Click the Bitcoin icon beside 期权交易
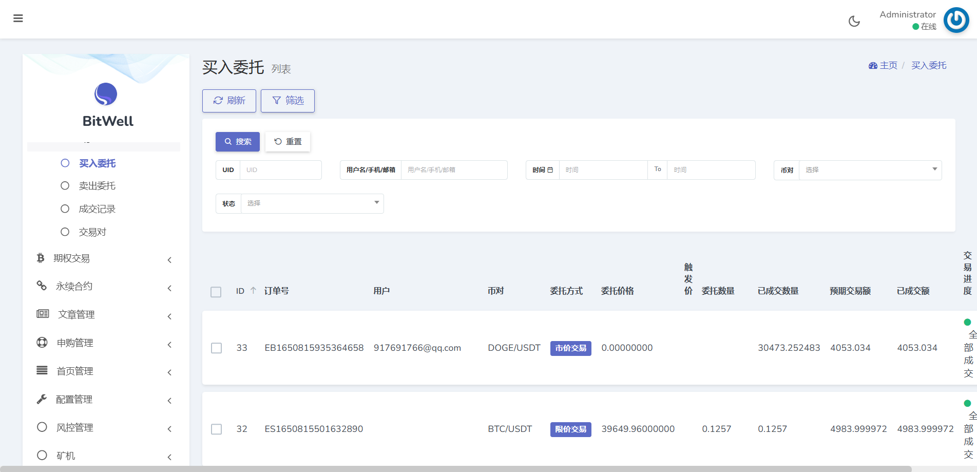Image resolution: width=977 pixels, height=472 pixels. 41,258
